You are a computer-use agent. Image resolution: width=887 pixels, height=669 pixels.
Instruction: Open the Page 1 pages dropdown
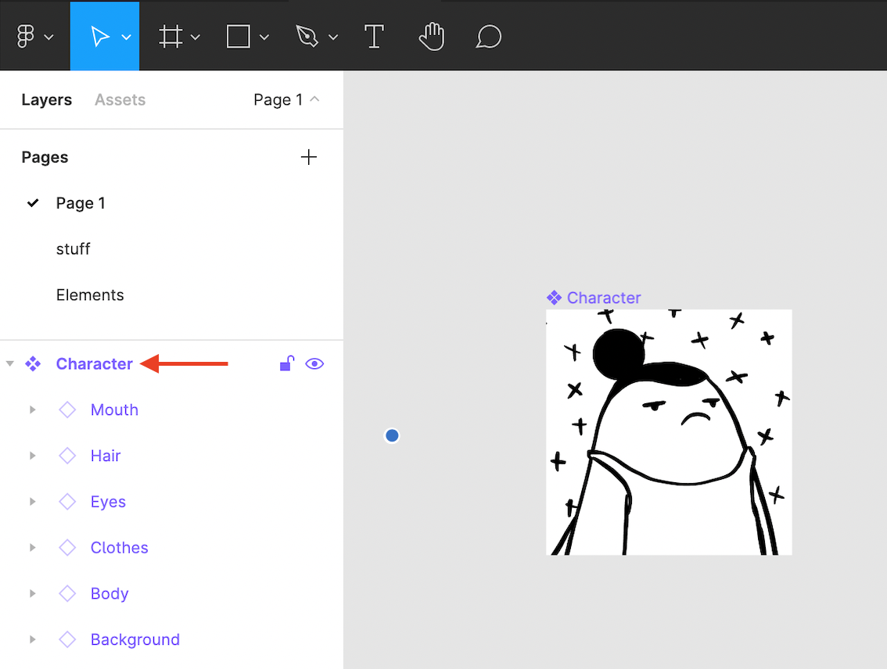pyautogui.click(x=286, y=100)
